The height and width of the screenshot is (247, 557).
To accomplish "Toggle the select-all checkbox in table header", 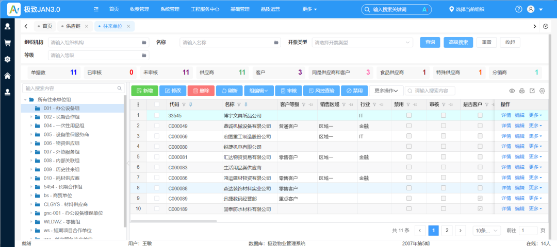I will pos(157,104).
